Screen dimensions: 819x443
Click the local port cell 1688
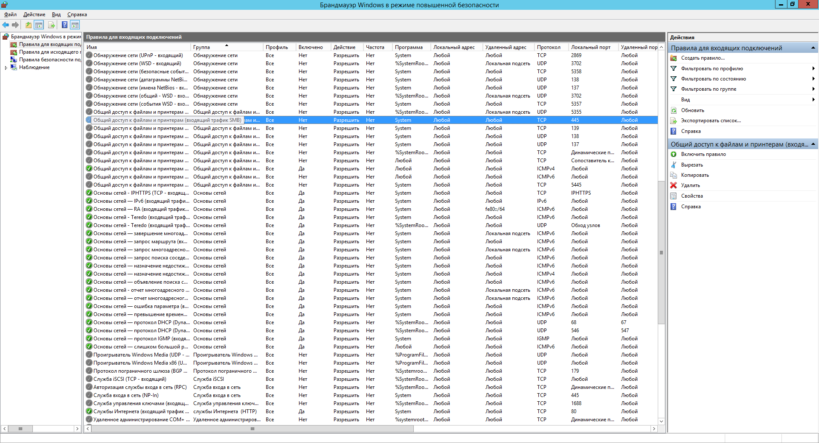[x=576, y=403]
